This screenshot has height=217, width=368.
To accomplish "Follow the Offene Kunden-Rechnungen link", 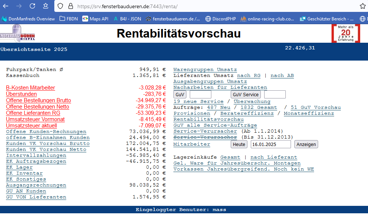I will (x=46, y=132).
